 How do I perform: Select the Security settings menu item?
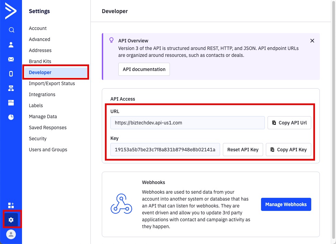click(37, 139)
